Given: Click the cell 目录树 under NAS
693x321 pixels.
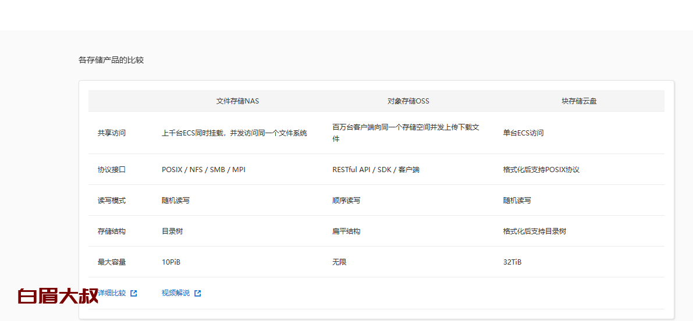Looking at the screenshot, I should point(172,231).
